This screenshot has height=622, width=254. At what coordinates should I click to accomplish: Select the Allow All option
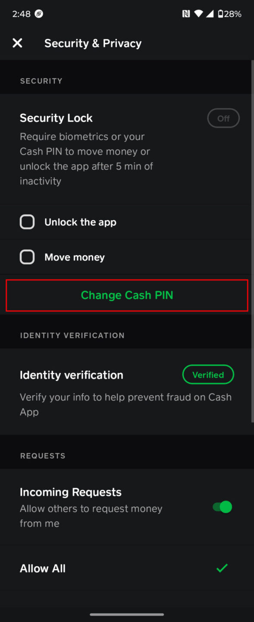click(42, 568)
